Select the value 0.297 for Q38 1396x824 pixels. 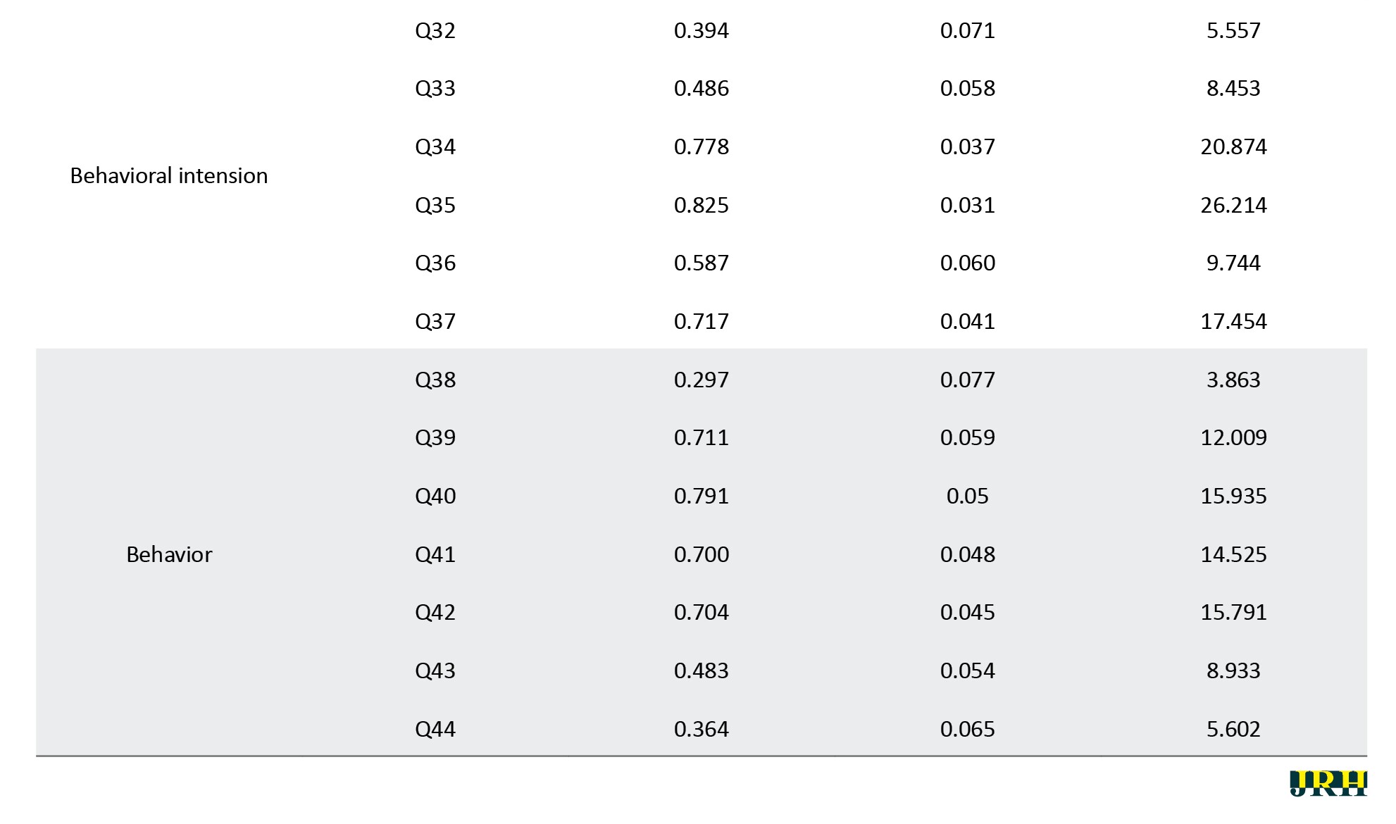pyautogui.click(x=702, y=380)
